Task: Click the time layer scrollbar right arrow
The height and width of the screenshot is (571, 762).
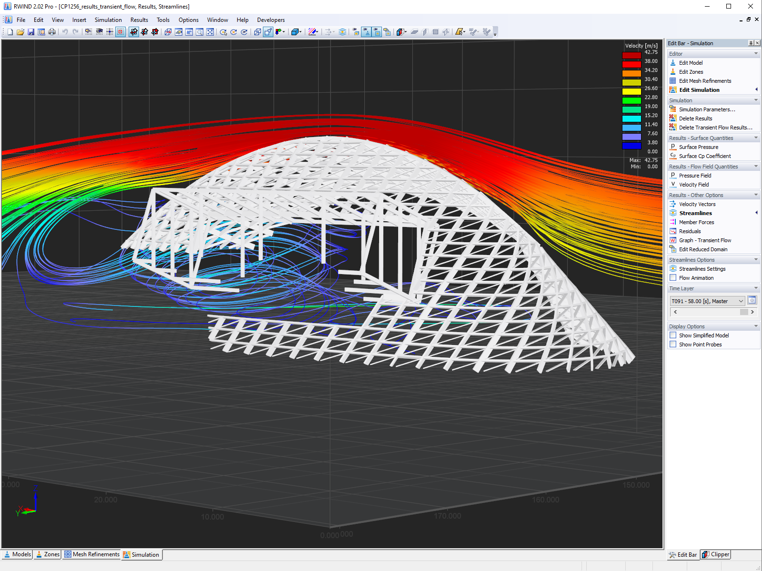Action: click(x=752, y=312)
